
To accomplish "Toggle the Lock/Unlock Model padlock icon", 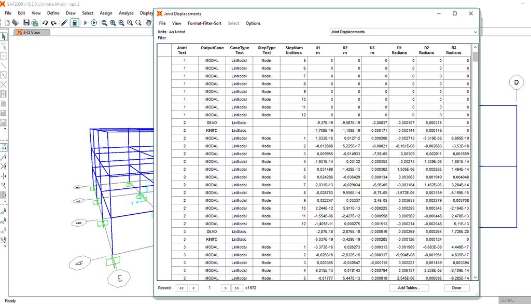I will pyautogui.click(x=75, y=23).
